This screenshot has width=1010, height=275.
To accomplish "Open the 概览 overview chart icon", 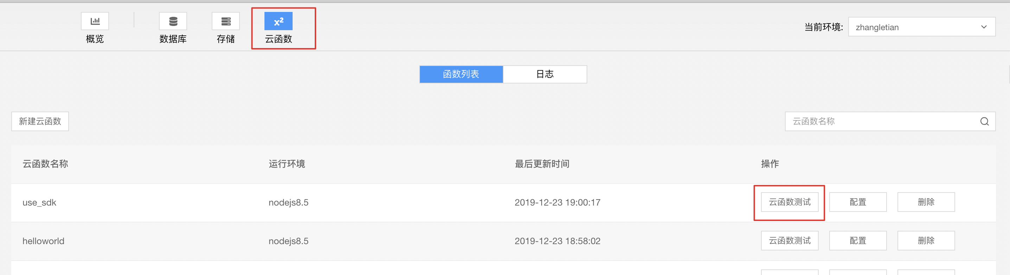I will pyautogui.click(x=95, y=21).
